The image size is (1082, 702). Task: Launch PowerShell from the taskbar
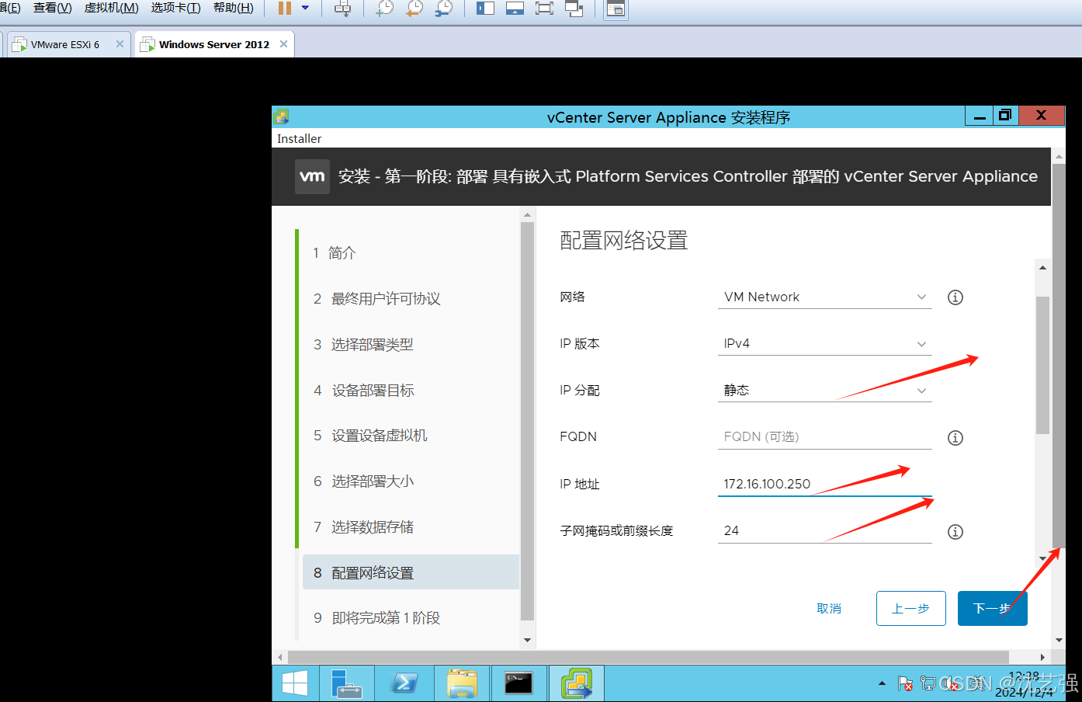click(x=404, y=683)
